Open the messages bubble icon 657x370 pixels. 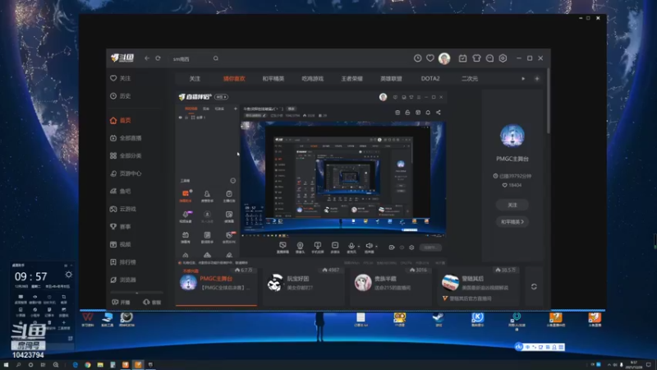(x=489, y=58)
